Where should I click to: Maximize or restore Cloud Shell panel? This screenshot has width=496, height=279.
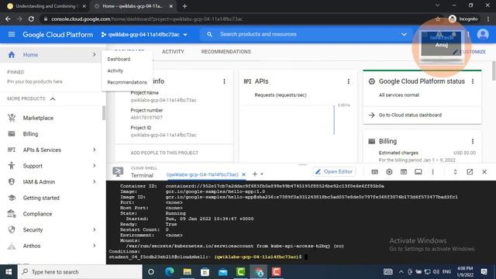[455, 172]
